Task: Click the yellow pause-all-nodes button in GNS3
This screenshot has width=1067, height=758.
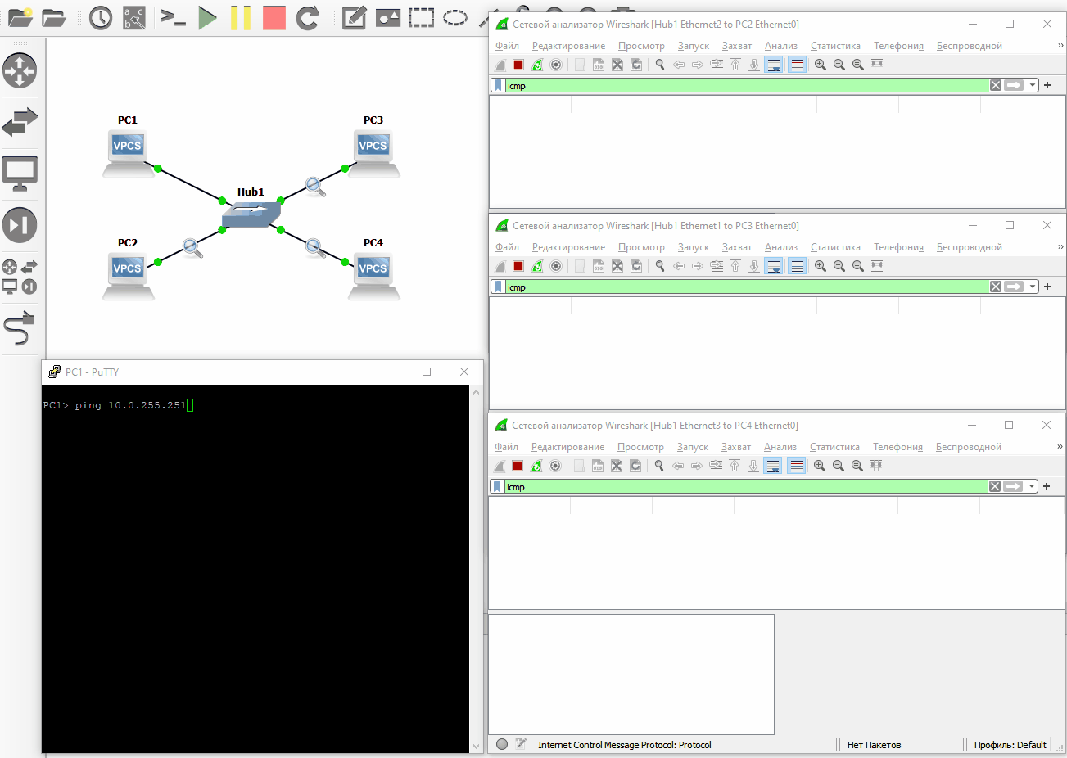Action: coord(241,17)
